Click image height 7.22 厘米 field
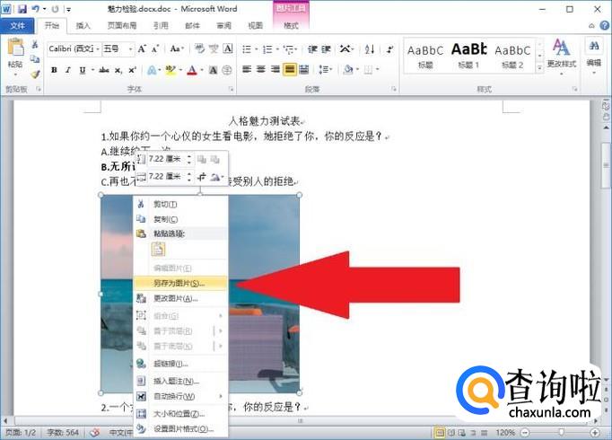The image size is (612, 440). click(x=165, y=159)
